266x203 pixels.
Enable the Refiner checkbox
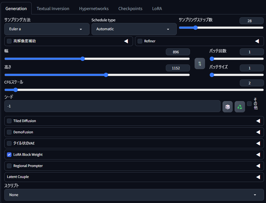pos(140,41)
